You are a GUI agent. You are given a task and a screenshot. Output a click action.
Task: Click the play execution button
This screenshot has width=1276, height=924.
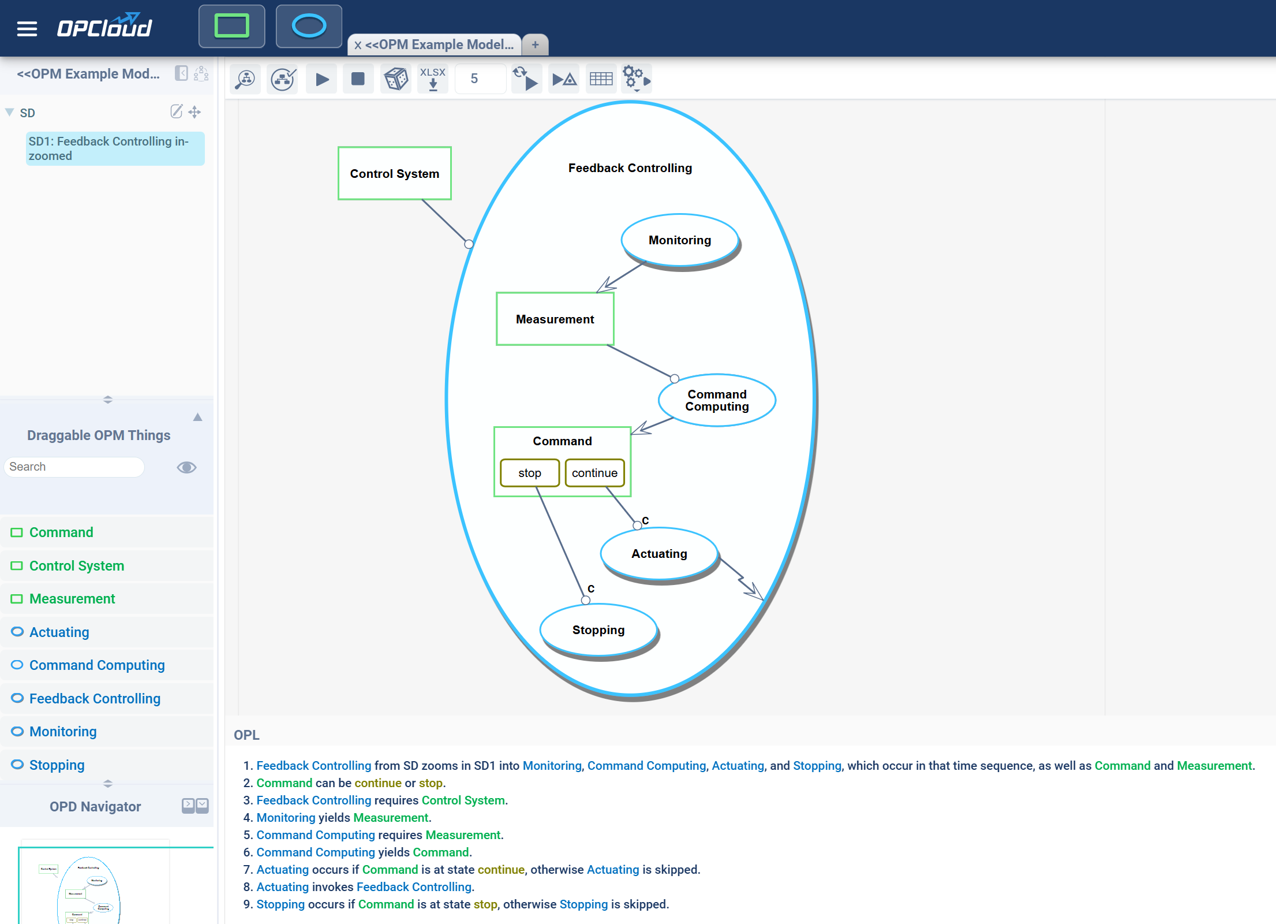pyautogui.click(x=322, y=79)
